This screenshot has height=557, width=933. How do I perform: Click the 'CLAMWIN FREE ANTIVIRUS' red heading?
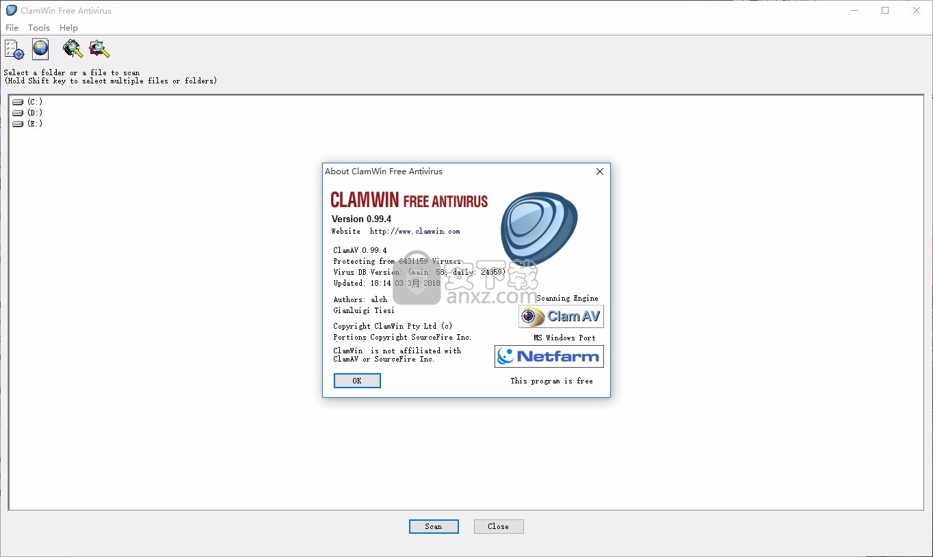coord(409,200)
